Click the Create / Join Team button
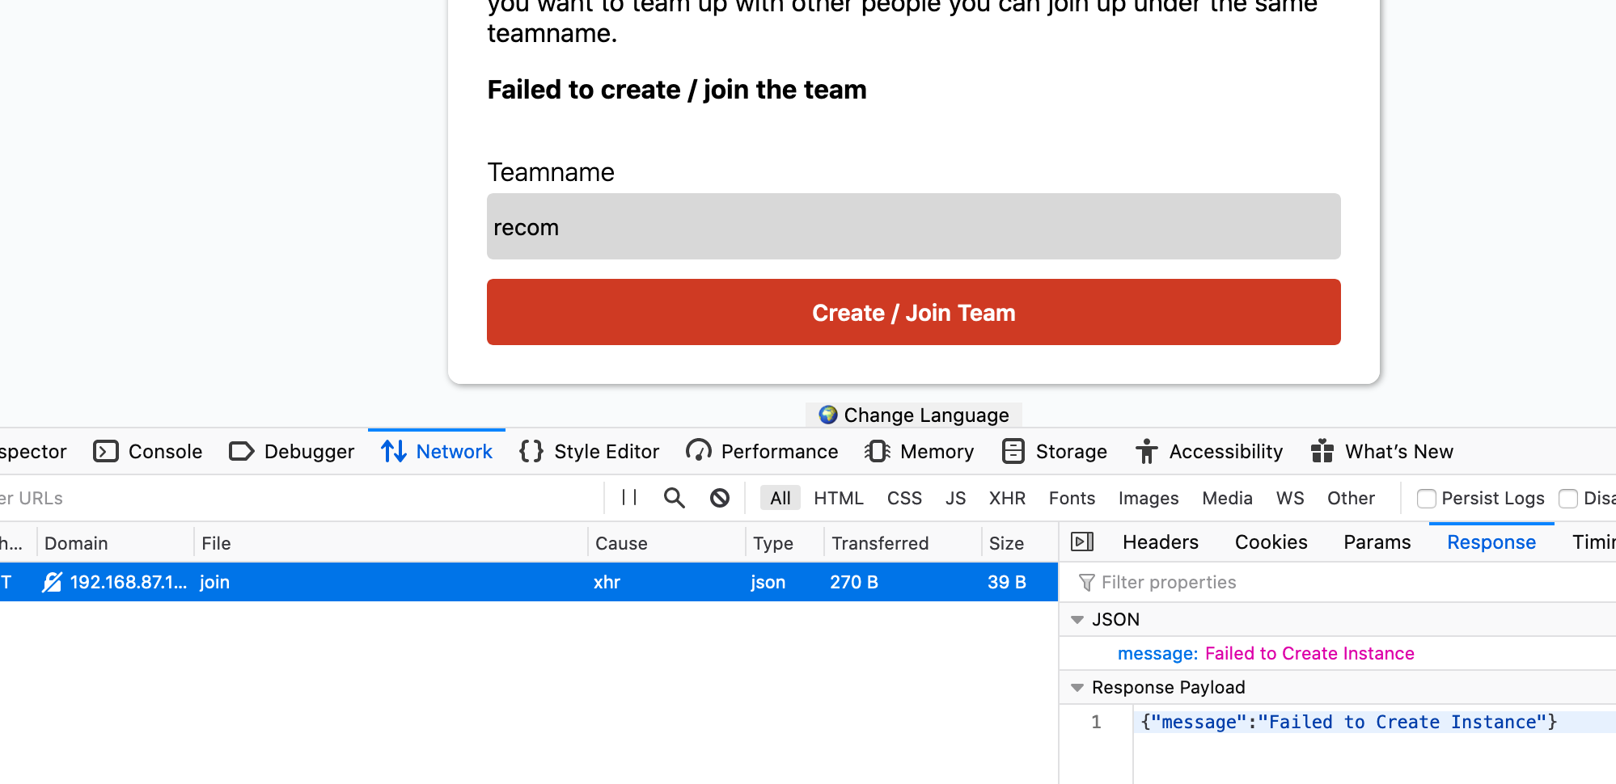The width and height of the screenshot is (1616, 784). click(x=912, y=312)
